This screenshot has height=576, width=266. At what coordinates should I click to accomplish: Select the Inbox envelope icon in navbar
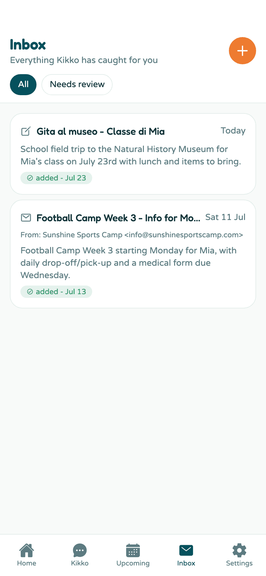[x=186, y=550]
